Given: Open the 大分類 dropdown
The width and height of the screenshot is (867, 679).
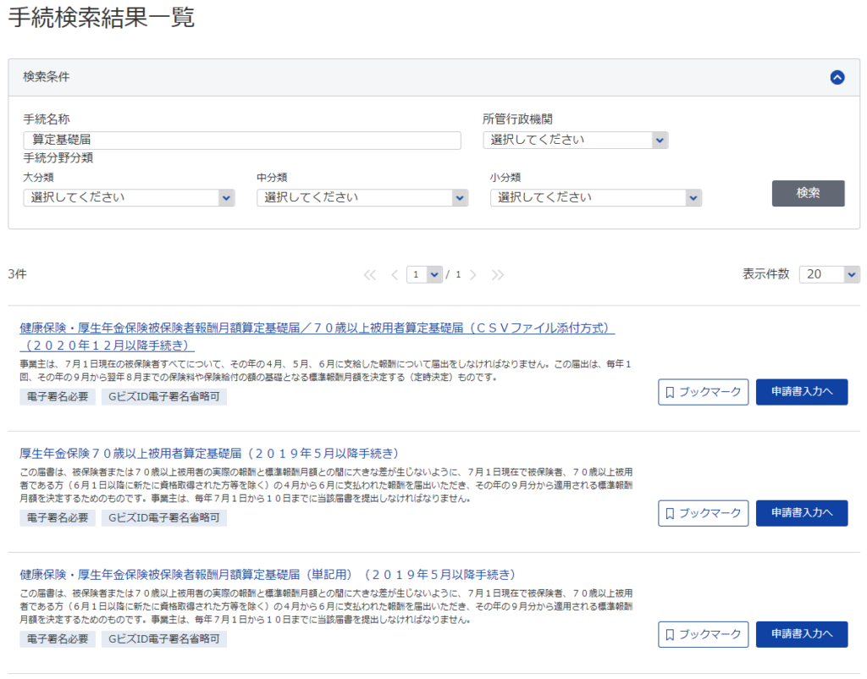Looking at the screenshot, I should tap(129, 197).
